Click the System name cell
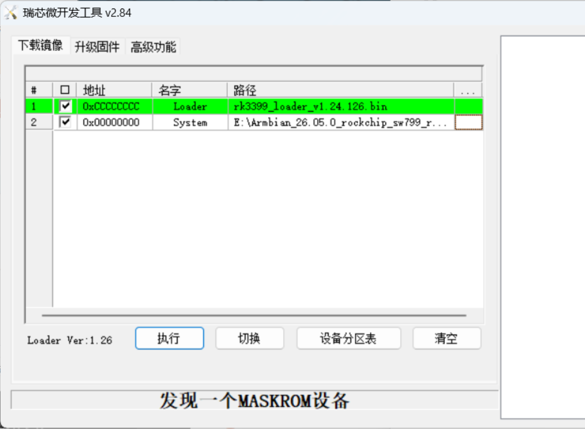Screen dimensions: 585x431 [x=190, y=122]
